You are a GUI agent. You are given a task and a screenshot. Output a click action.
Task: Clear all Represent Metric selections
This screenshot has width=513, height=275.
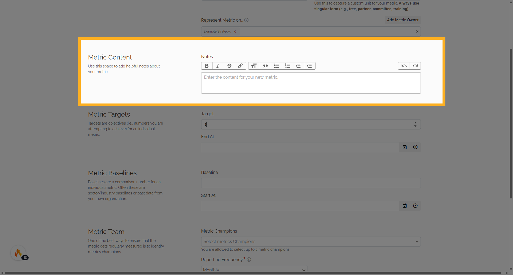[417, 31]
